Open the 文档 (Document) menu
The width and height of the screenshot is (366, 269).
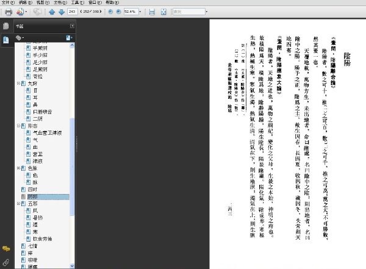(60, 2)
